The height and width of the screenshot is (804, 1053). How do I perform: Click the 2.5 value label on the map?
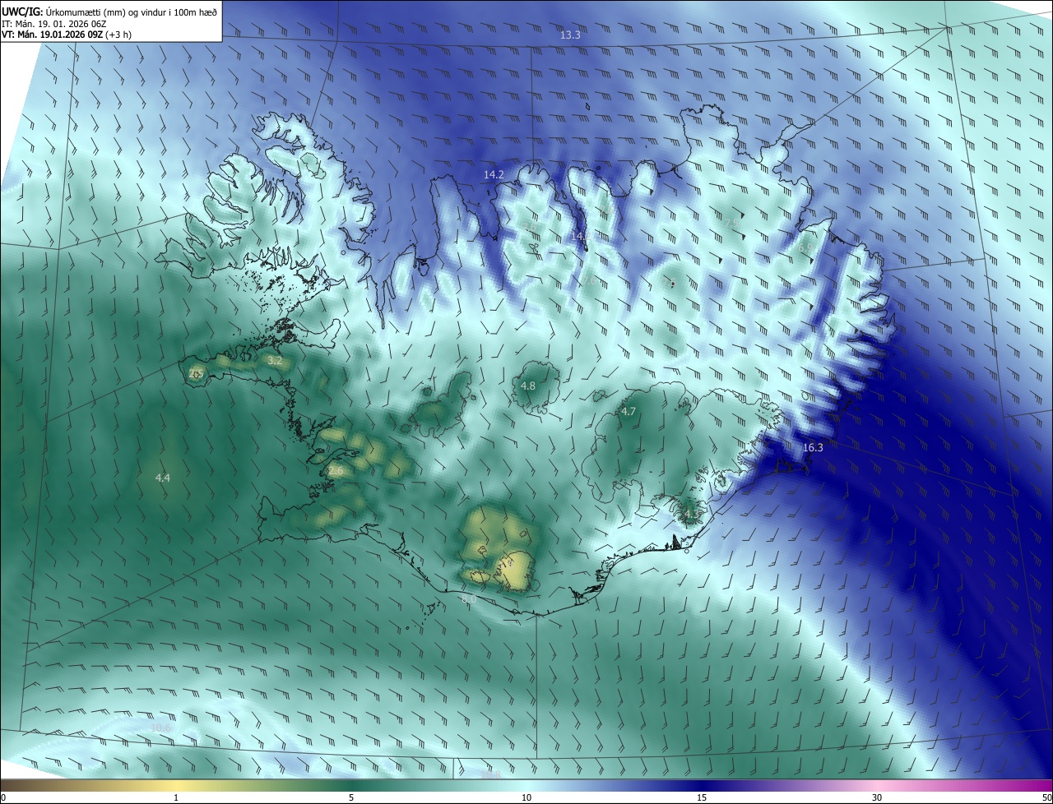coord(196,373)
